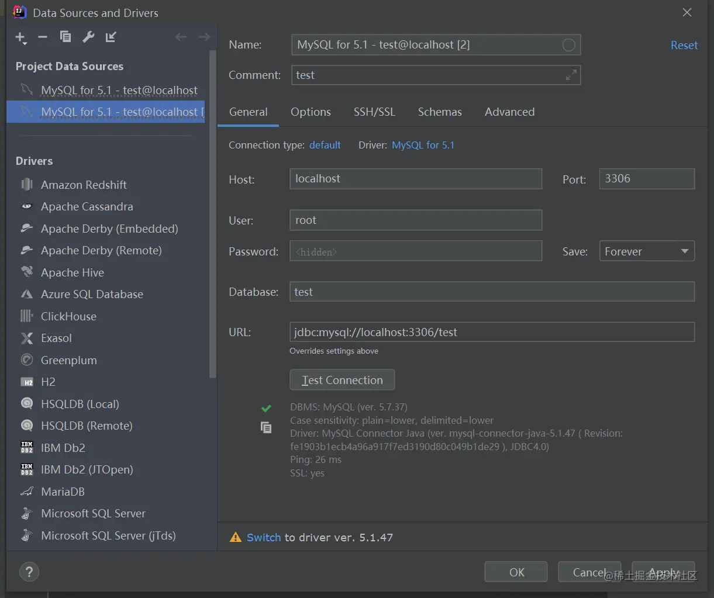The image size is (714, 598).
Task: Click the make global arrow icon
Action: click(x=111, y=37)
